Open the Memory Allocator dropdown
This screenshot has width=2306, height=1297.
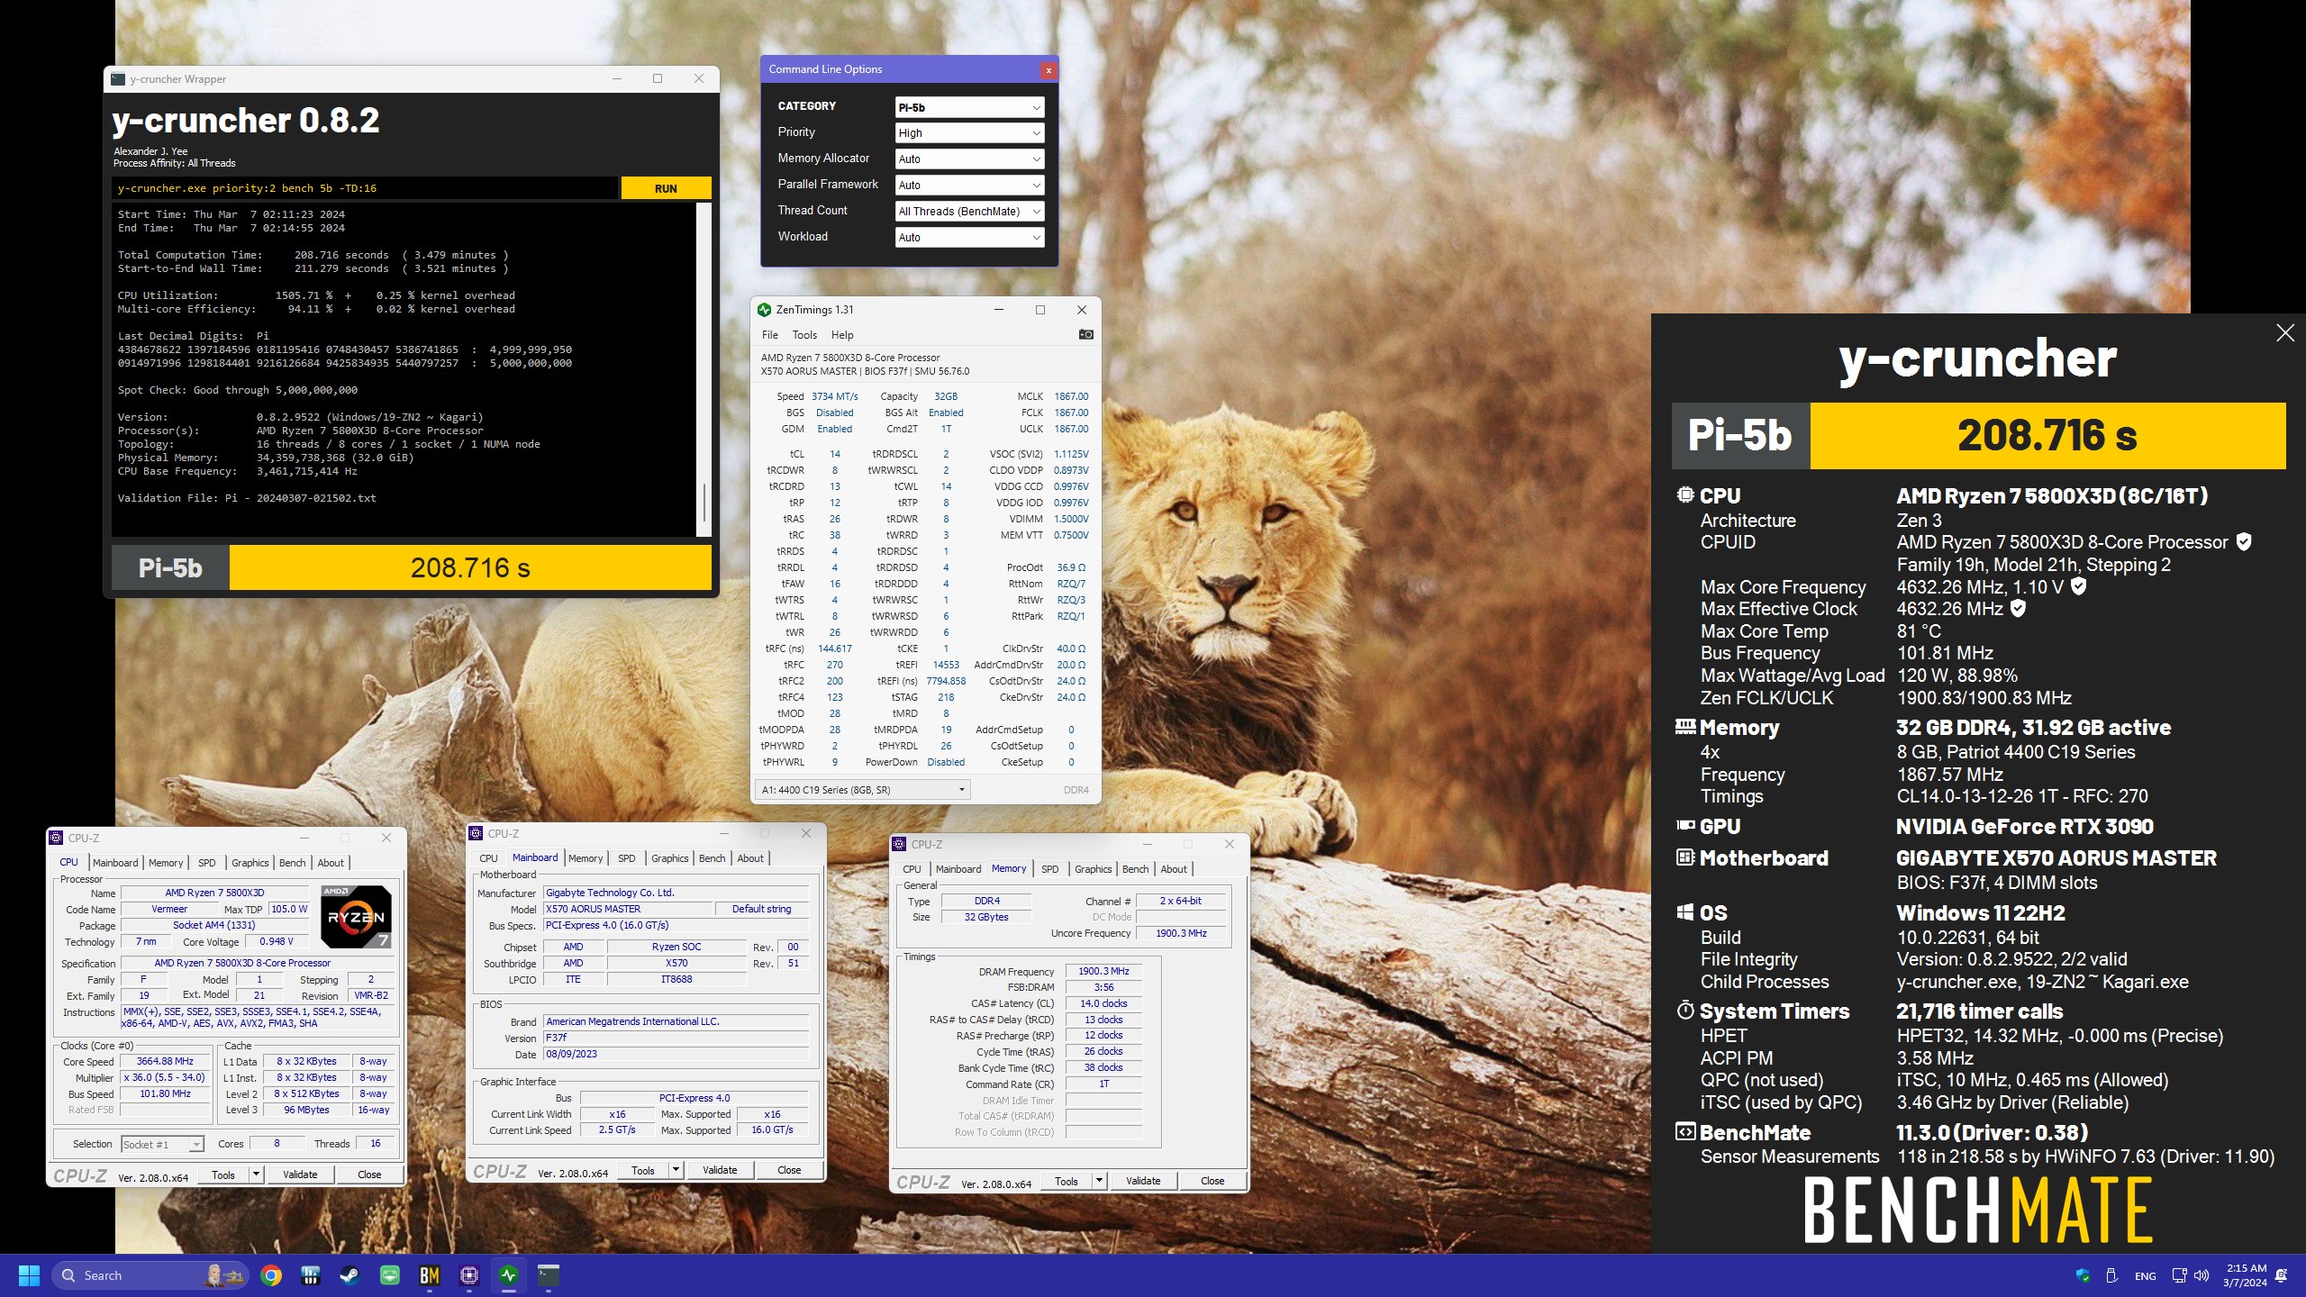pos(969,159)
